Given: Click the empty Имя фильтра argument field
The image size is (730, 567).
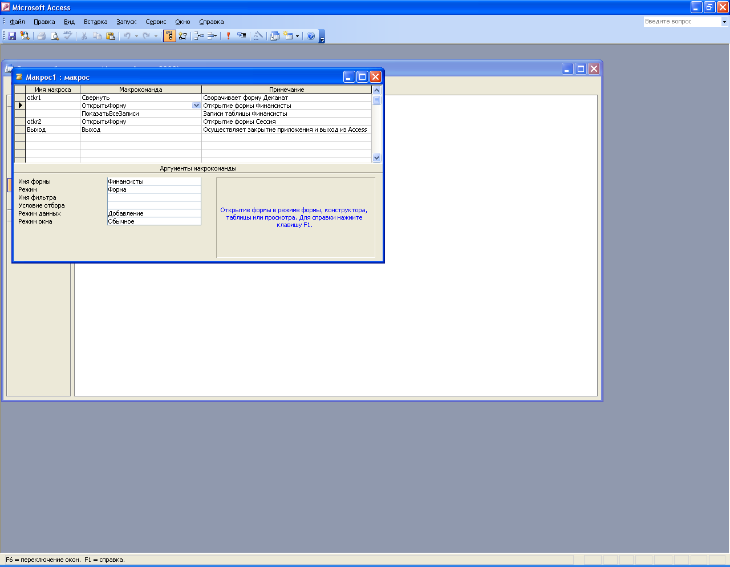Looking at the screenshot, I should pyautogui.click(x=154, y=197).
